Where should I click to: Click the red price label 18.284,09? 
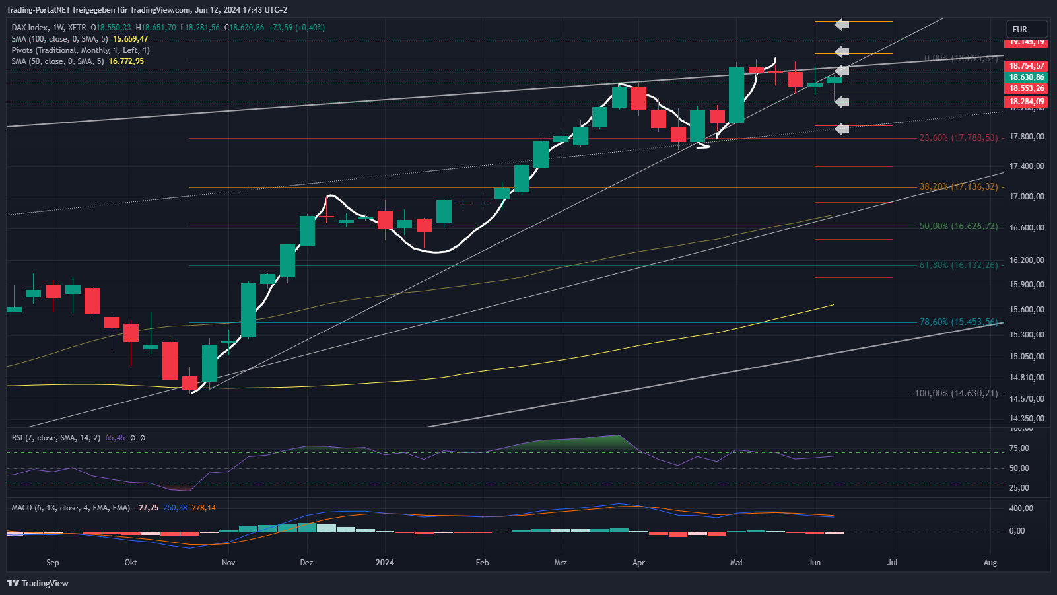[x=1026, y=102]
